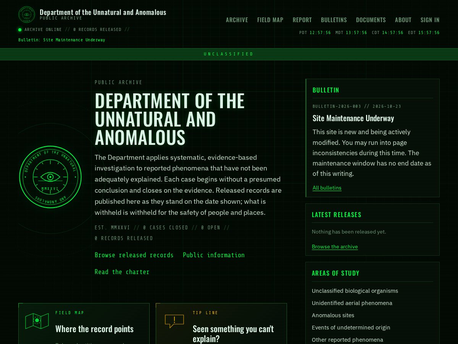
Task: Click the Field Map card map icon
Action: point(37,320)
